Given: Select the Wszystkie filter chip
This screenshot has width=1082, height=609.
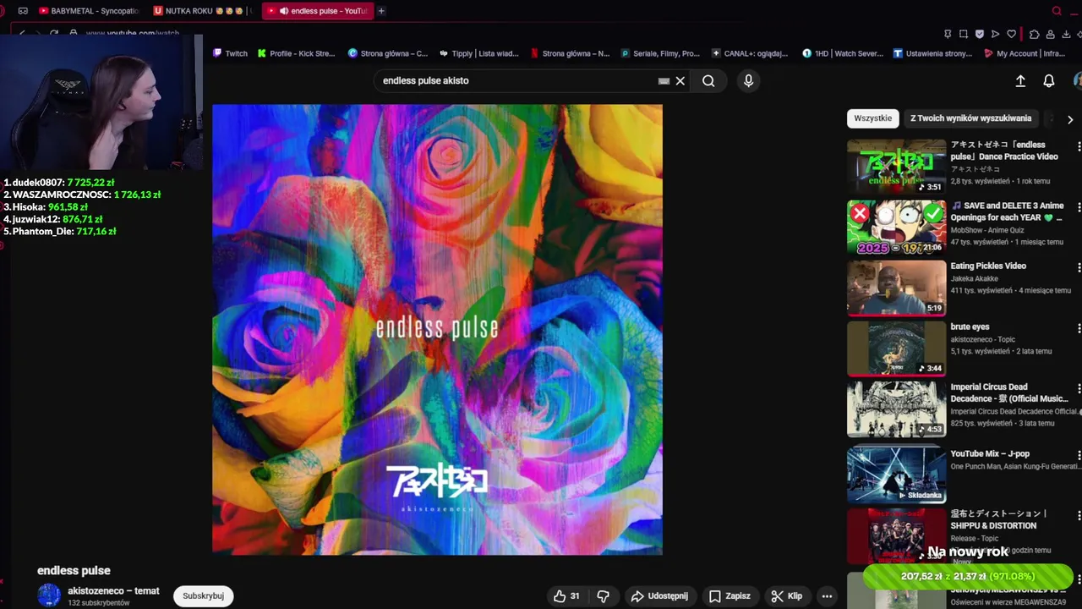Looking at the screenshot, I should [872, 118].
